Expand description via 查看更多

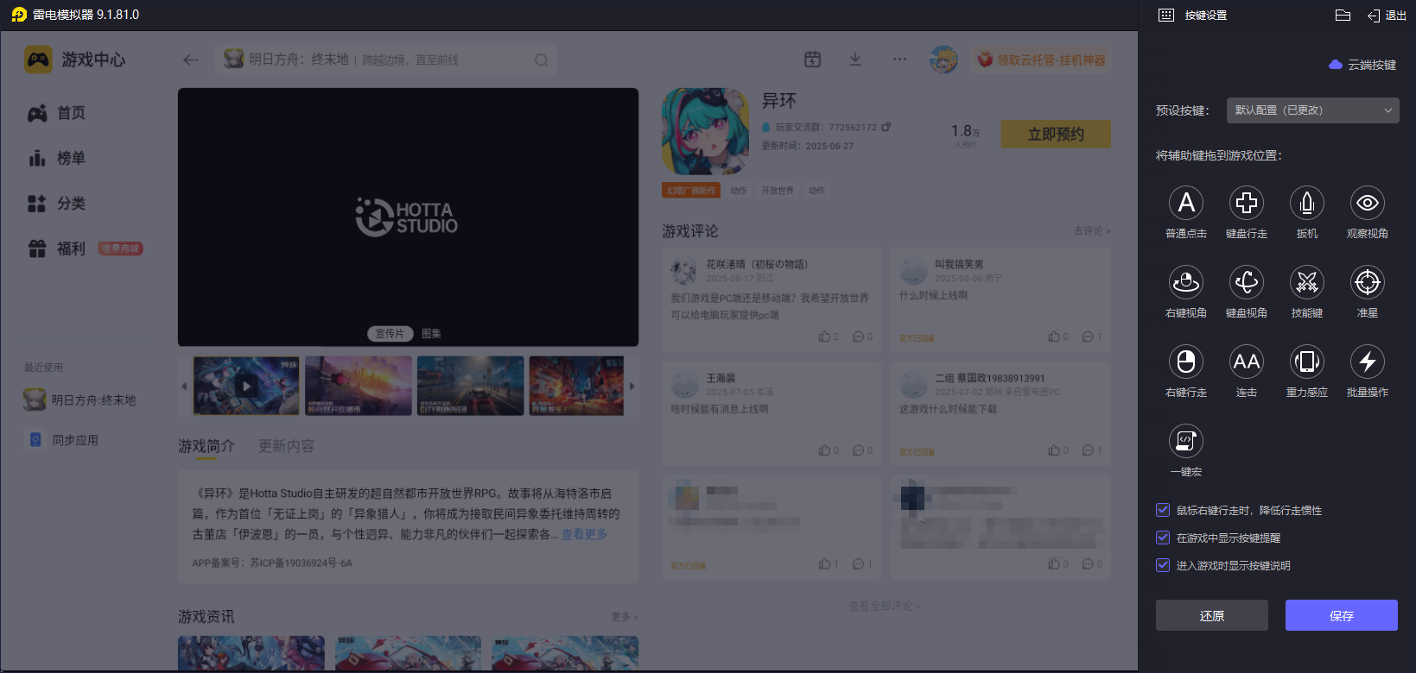(585, 534)
